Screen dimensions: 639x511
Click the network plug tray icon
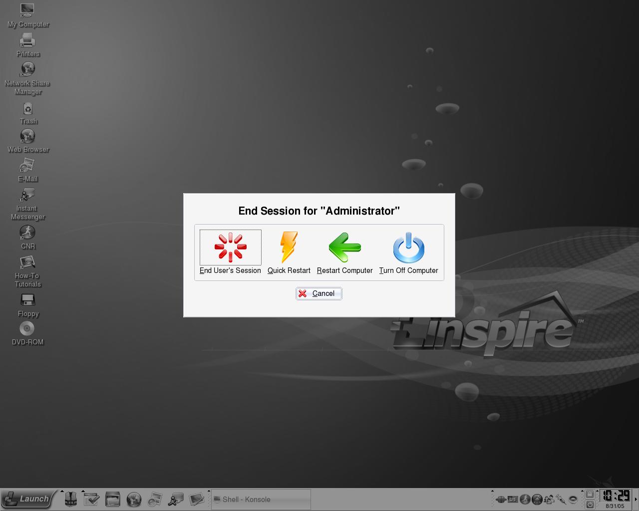coord(501,499)
